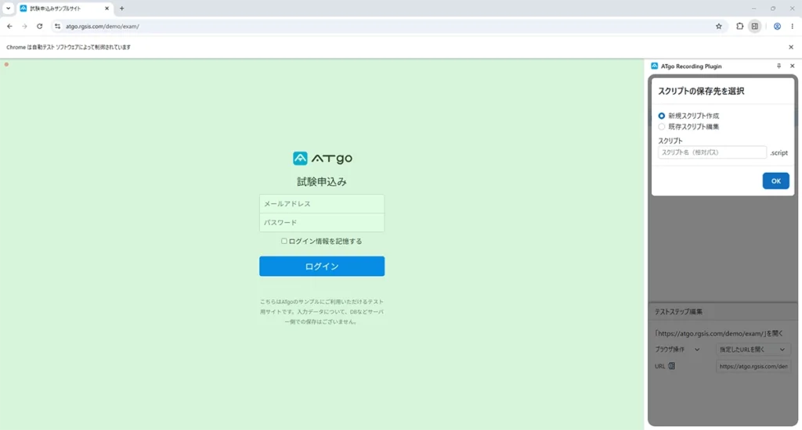
Task: Click the step text 「https://atgo.rgsis.com/demo/exam/」を開く
Action: 719,334
